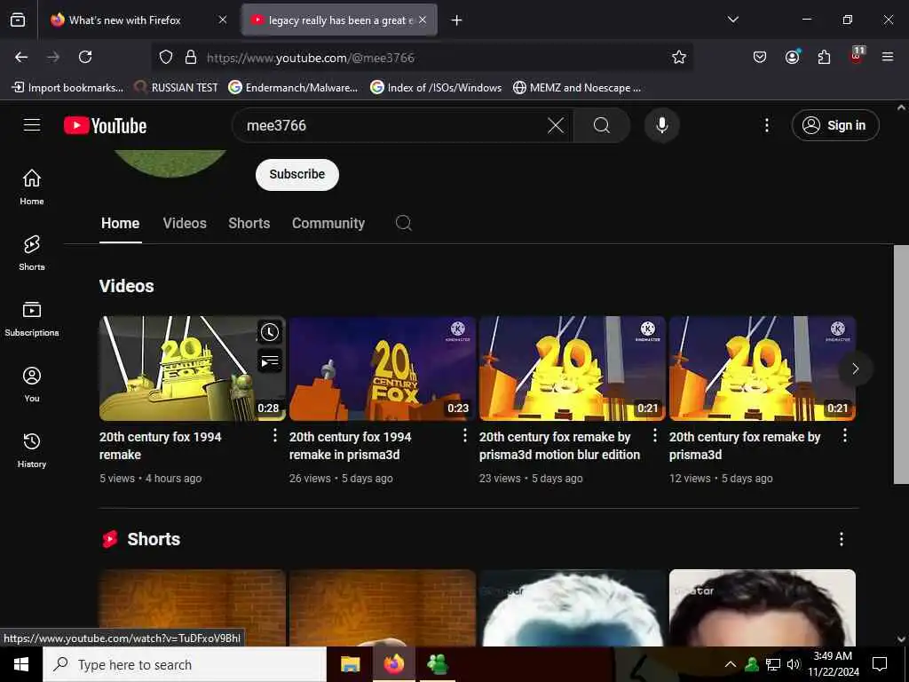
Task: Close the legacy really has been tab
Action: (423, 20)
